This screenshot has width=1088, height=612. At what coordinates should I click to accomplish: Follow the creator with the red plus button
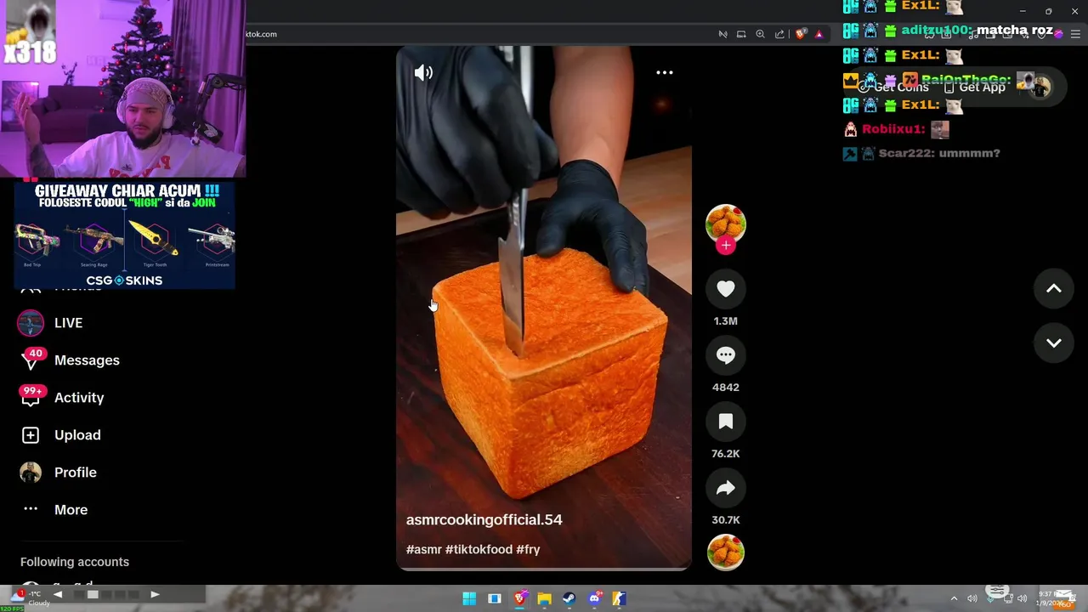(x=726, y=246)
